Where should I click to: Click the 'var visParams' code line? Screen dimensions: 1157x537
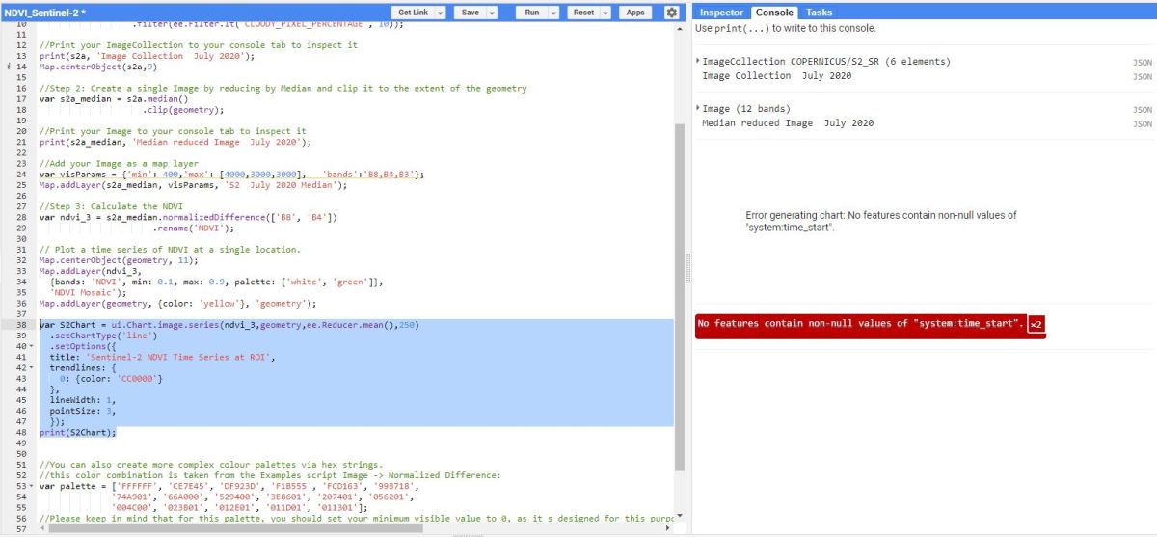click(x=231, y=174)
